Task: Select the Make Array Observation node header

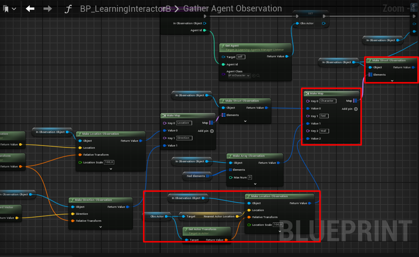Action: tap(254, 156)
